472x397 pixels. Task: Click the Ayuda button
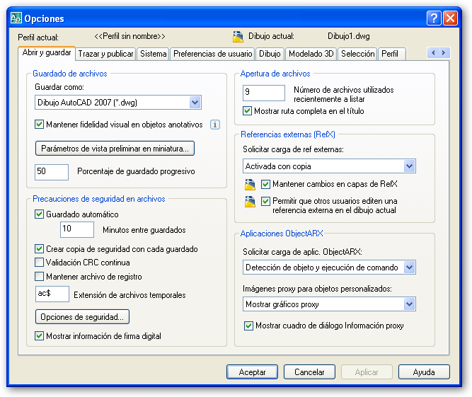click(424, 372)
